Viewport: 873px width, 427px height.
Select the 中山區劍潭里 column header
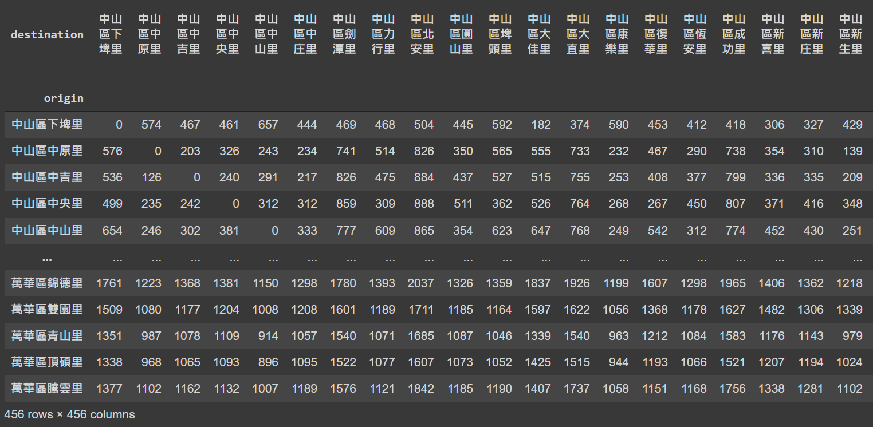point(344,34)
